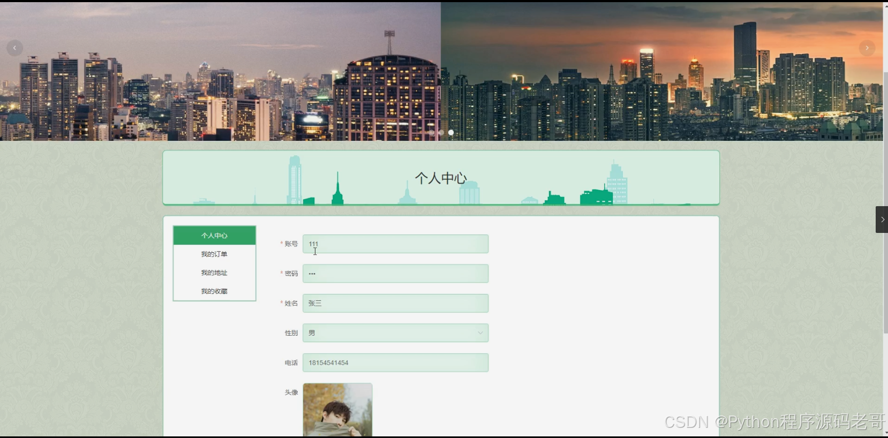The height and width of the screenshot is (438, 888).
Task: Click the 姓名 input field
Action: (x=395, y=303)
